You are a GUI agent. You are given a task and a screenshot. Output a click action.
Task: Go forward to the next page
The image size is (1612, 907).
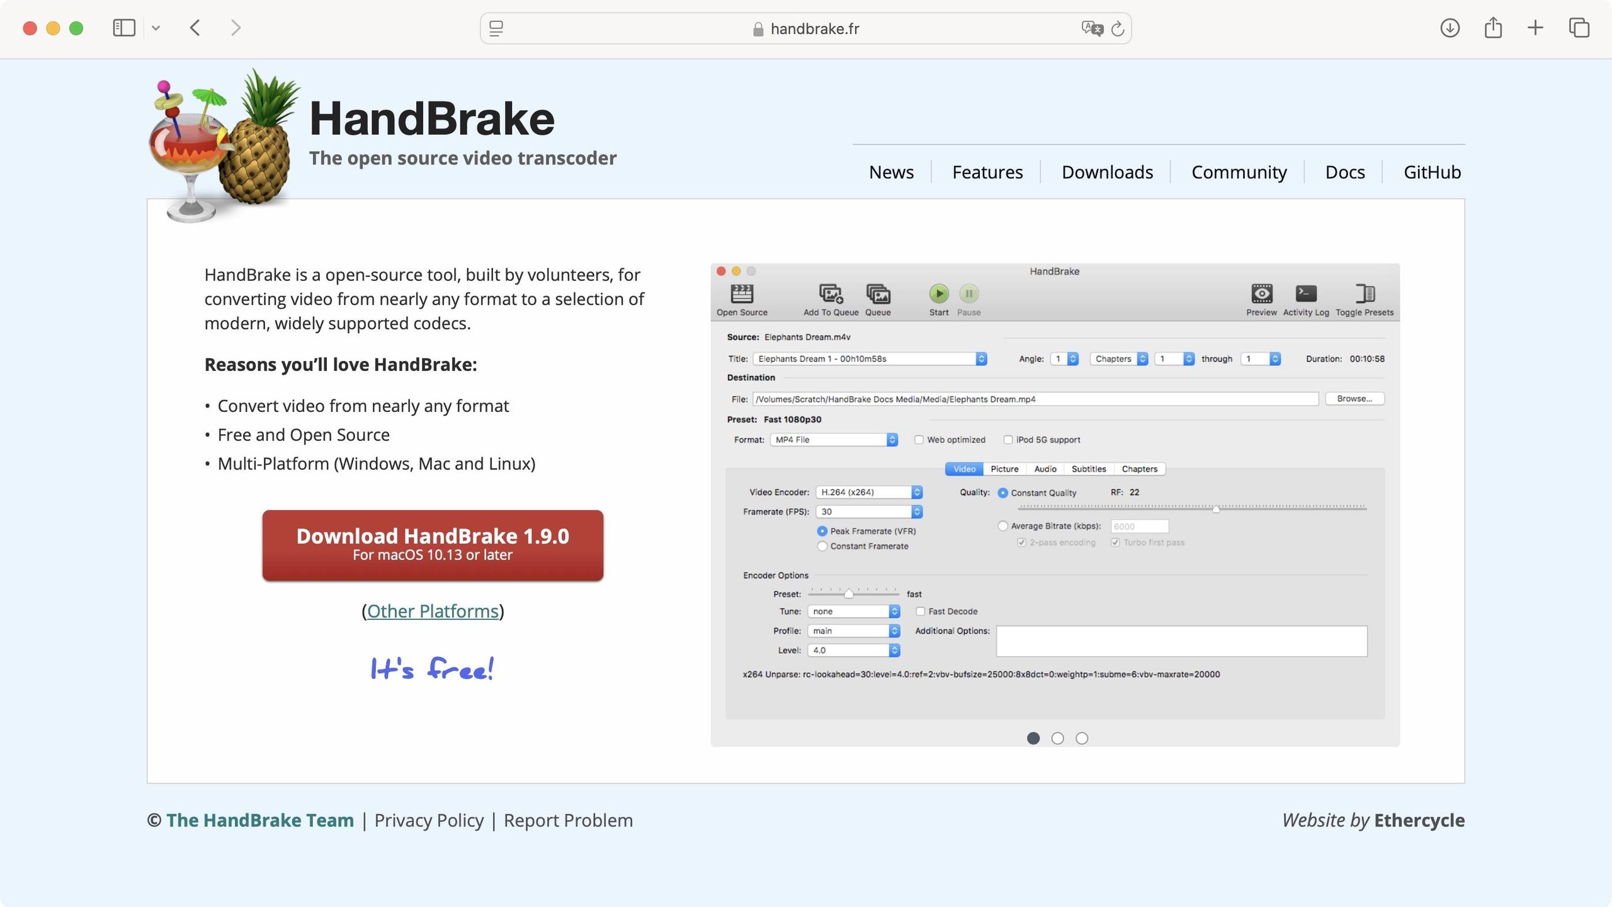click(x=236, y=28)
